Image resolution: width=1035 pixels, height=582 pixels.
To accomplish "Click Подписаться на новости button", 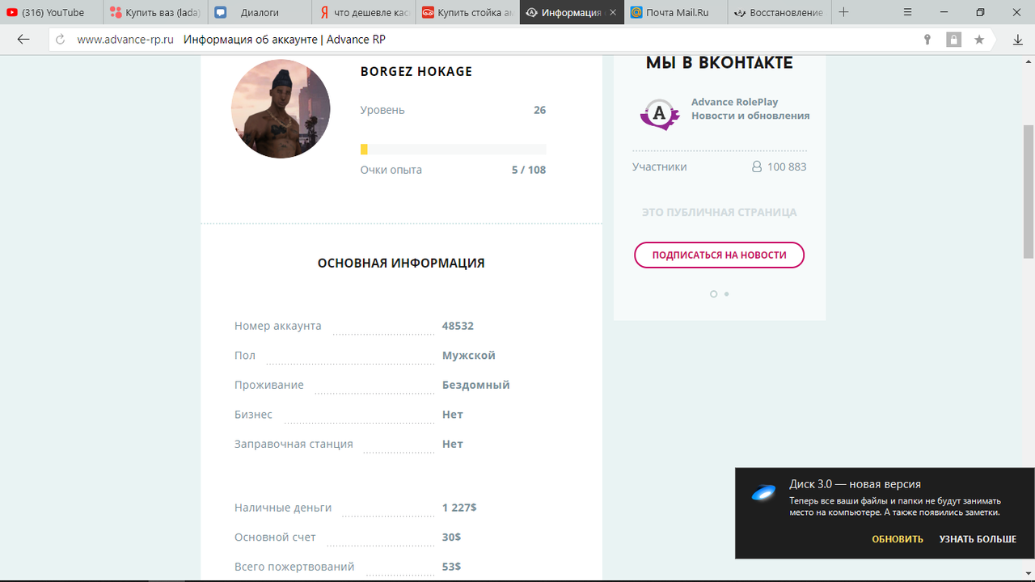I will (720, 255).
